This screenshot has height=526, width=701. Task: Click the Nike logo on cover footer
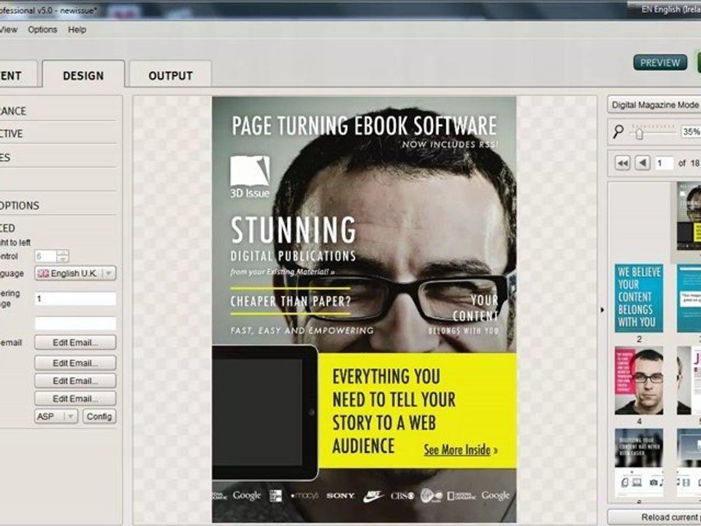point(373,495)
